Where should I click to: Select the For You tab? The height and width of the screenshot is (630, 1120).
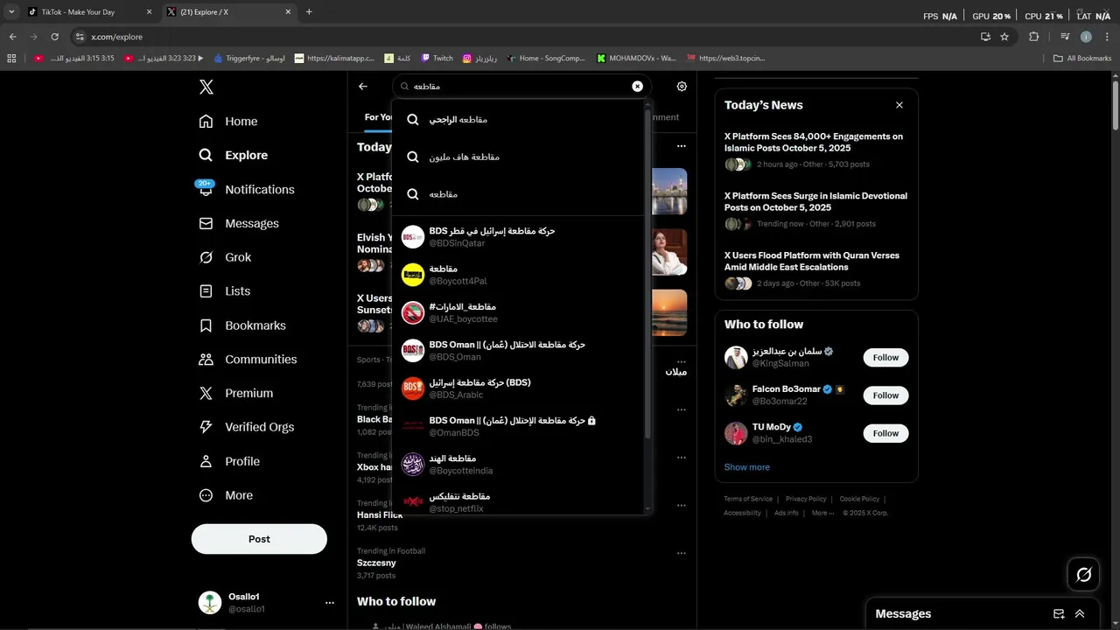[x=378, y=117]
